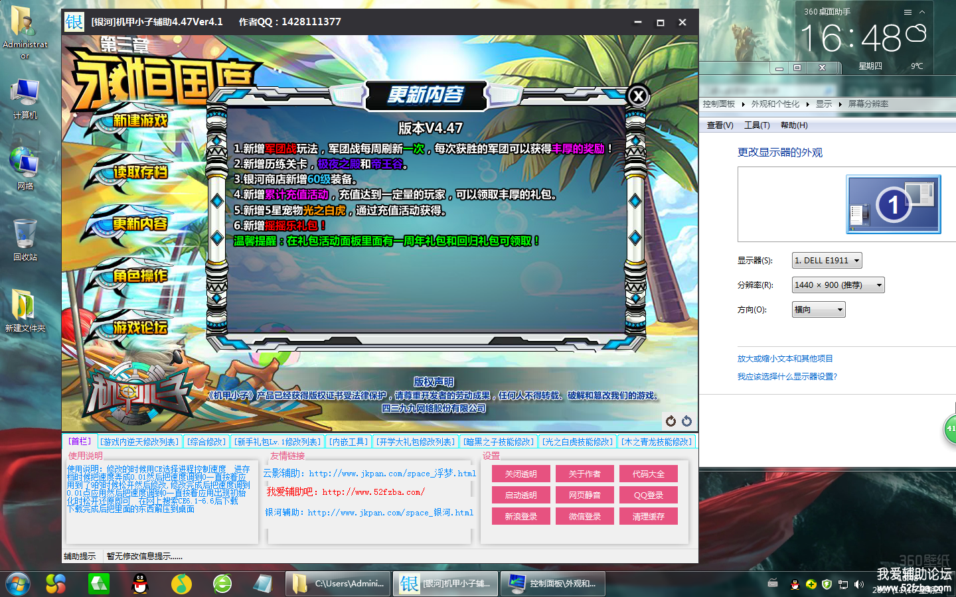Launch the QQ penguin icon in the taskbar
This screenshot has width=956, height=597.
click(x=139, y=584)
